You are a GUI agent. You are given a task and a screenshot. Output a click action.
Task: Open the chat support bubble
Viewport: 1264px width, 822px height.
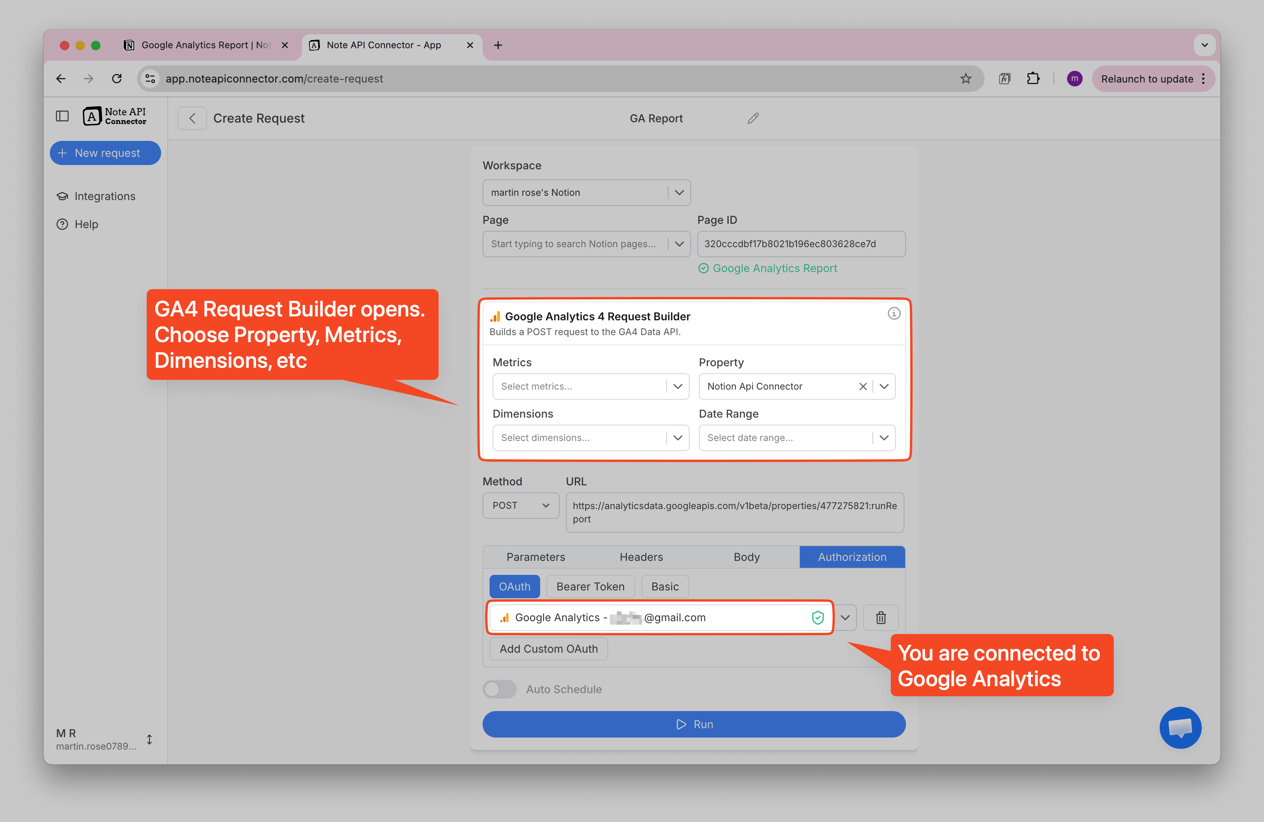pos(1181,727)
